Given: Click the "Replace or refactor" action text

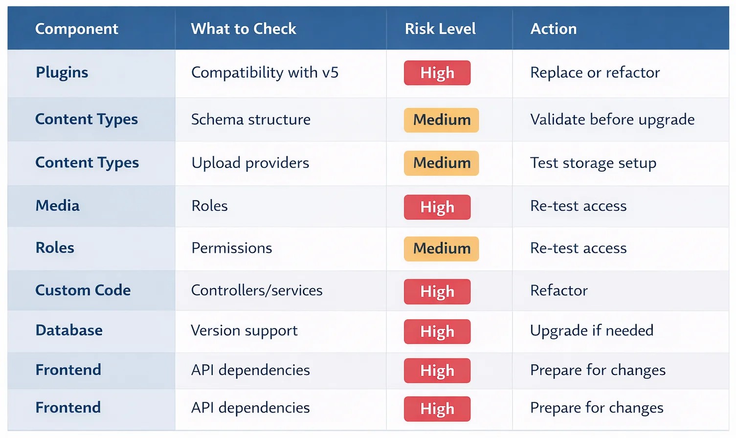Looking at the screenshot, I should pos(595,73).
